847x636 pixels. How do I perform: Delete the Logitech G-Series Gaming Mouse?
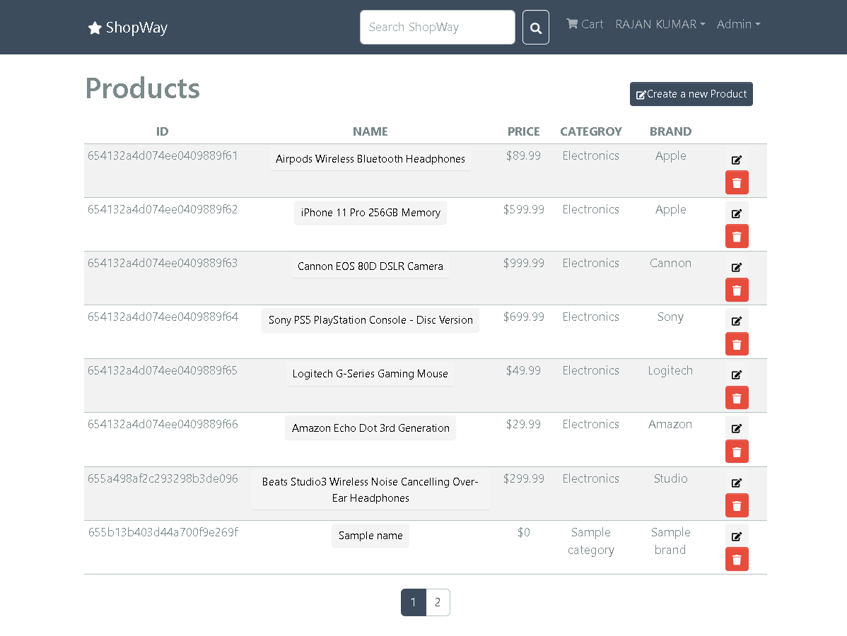[737, 398]
